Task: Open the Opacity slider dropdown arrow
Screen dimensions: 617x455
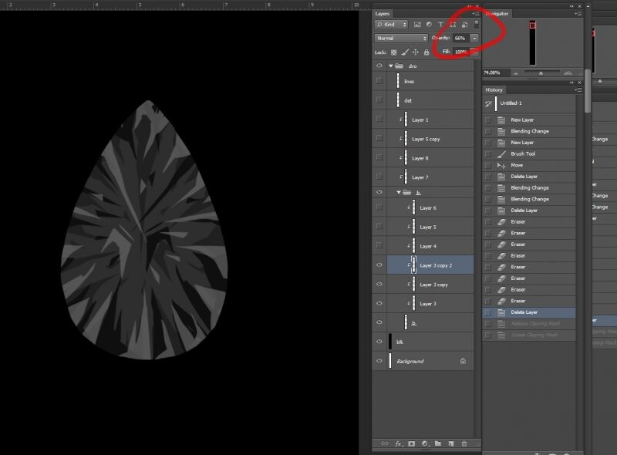Action: (x=474, y=38)
